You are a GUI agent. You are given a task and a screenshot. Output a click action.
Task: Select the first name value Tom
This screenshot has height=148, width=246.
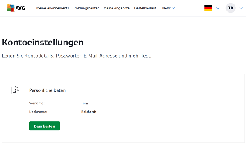click(84, 103)
